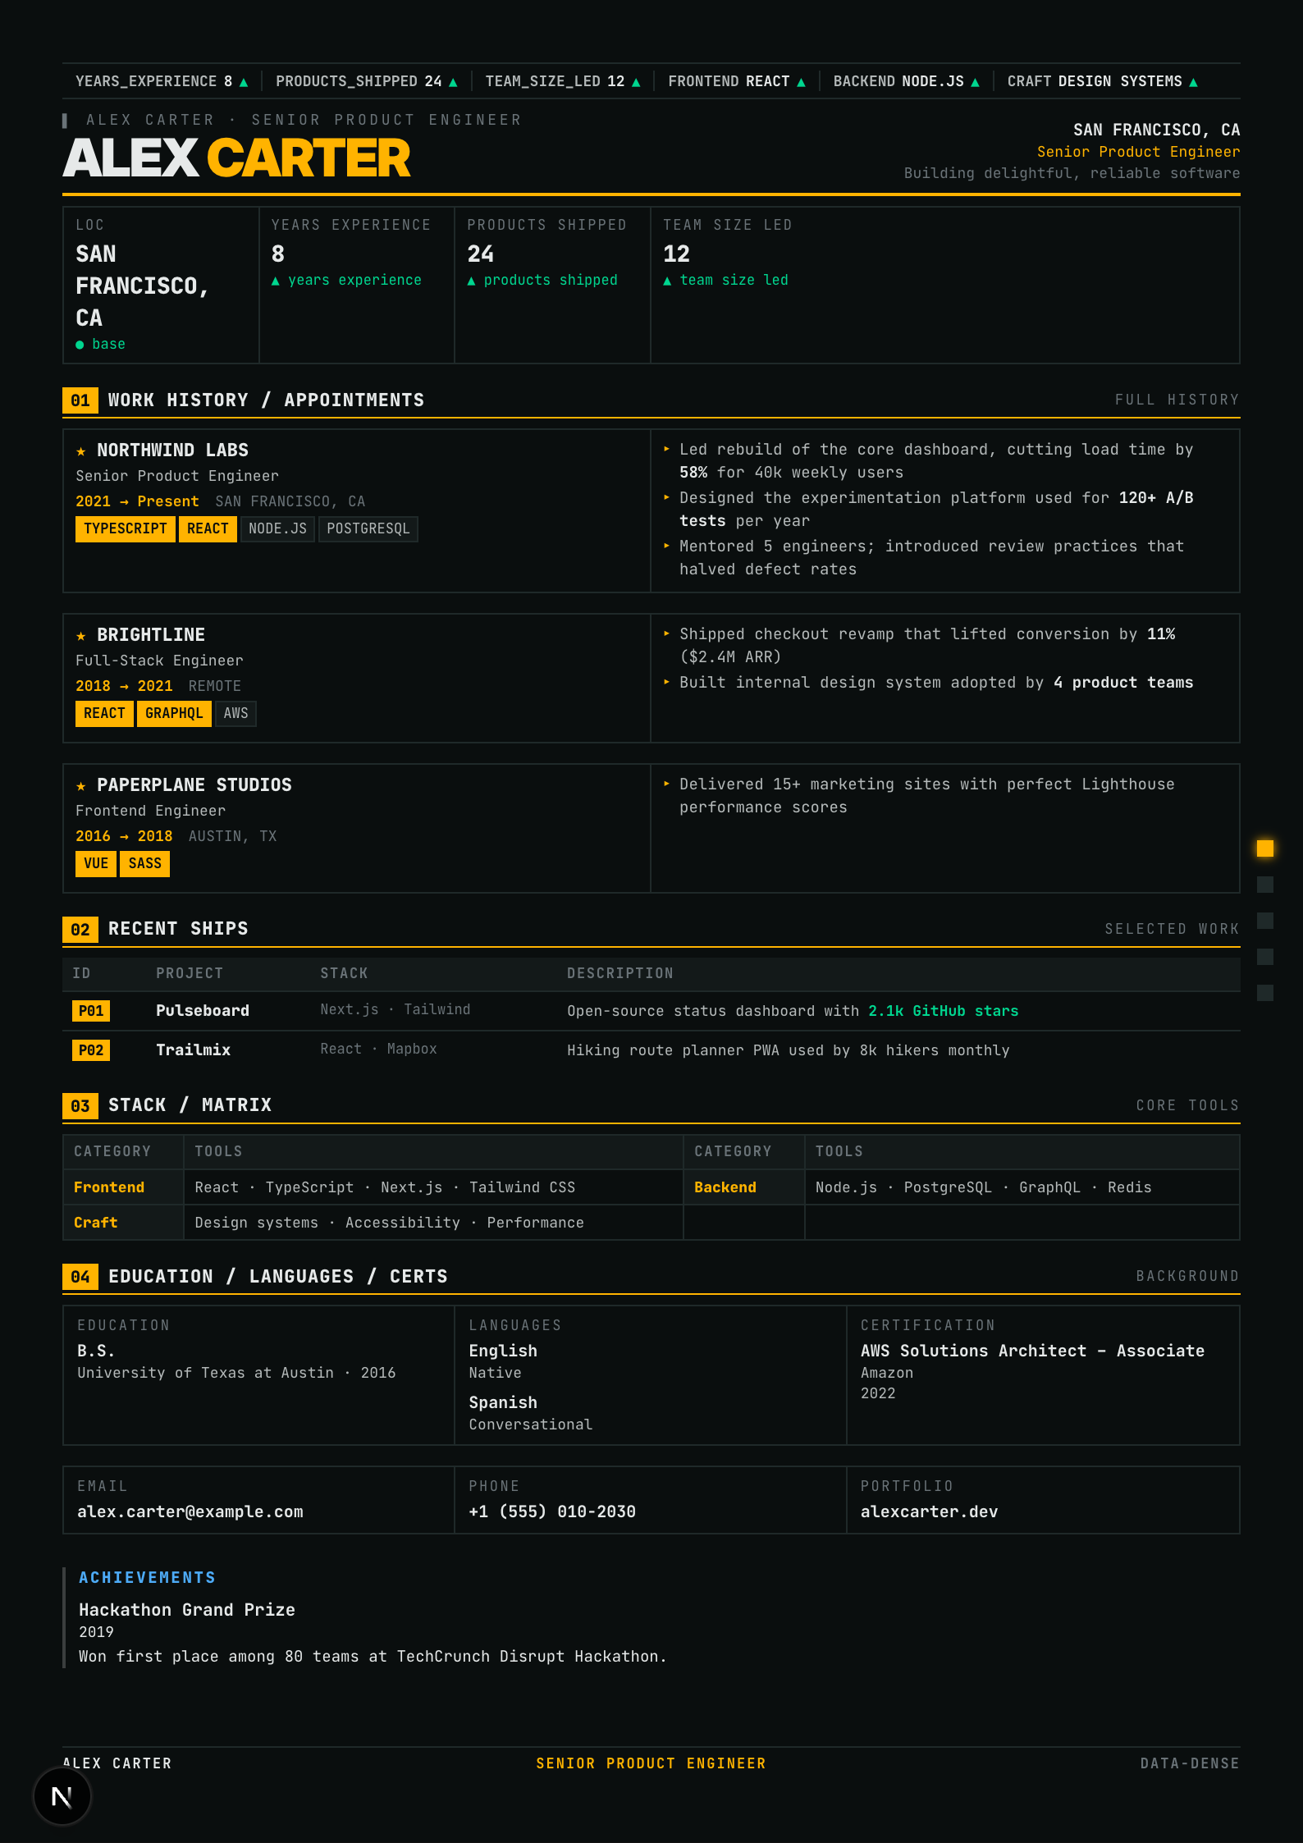Click the star icon beside Paperplane Studios
1303x1843 pixels.
pos(81,786)
